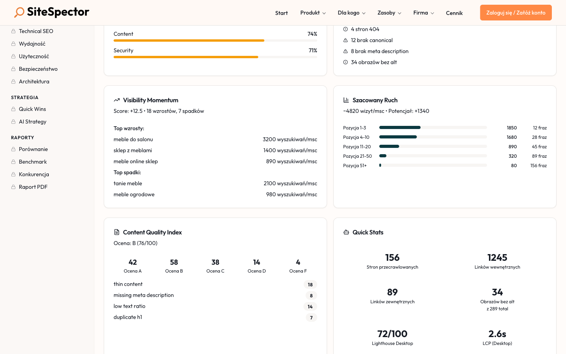This screenshot has width=566, height=354.
Task: Click the Security 71% progress bar
Action: point(215,57)
